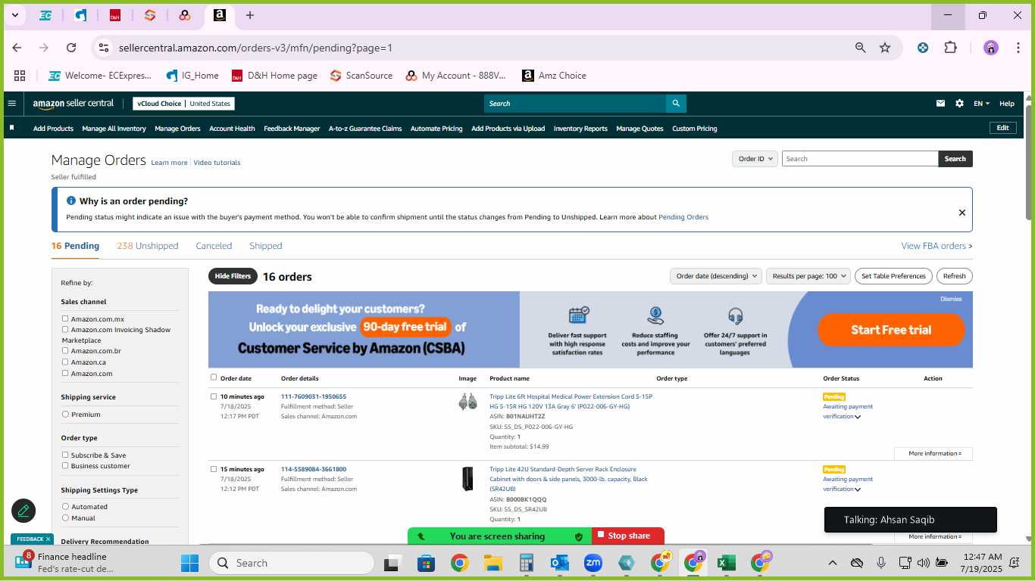This screenshot has height=581, width=1035.
Task: Check the Amazon.com sales channel
Action: click(x=65, y=373)
